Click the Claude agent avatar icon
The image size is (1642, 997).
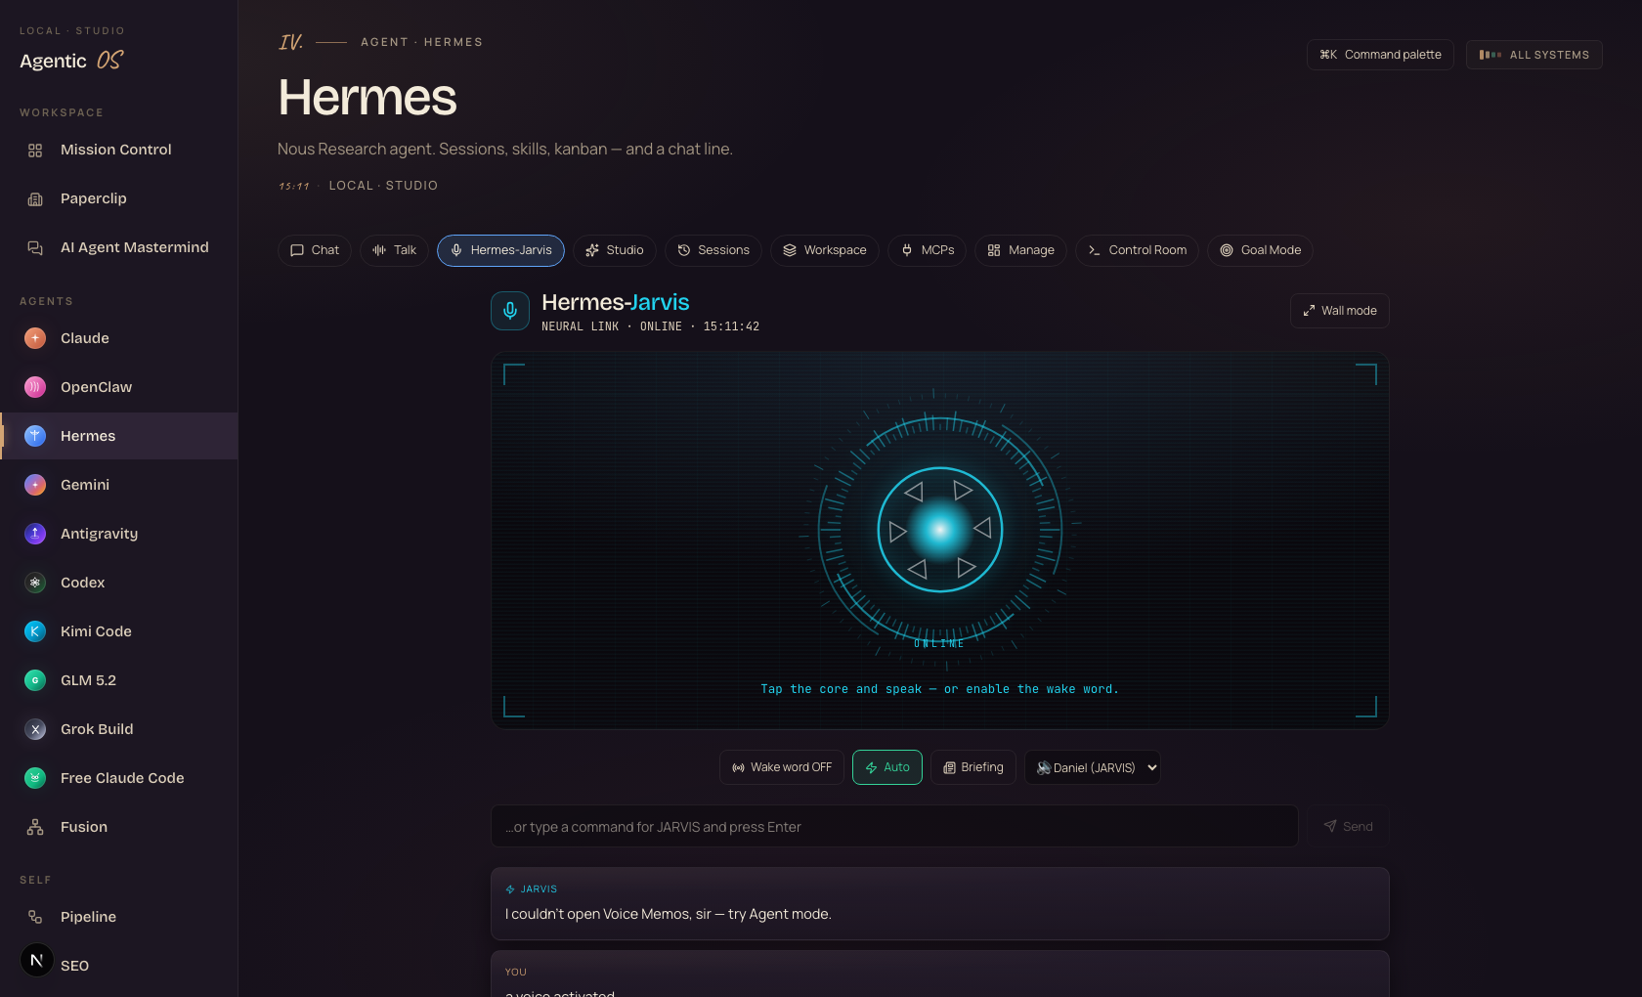(35, 338)
